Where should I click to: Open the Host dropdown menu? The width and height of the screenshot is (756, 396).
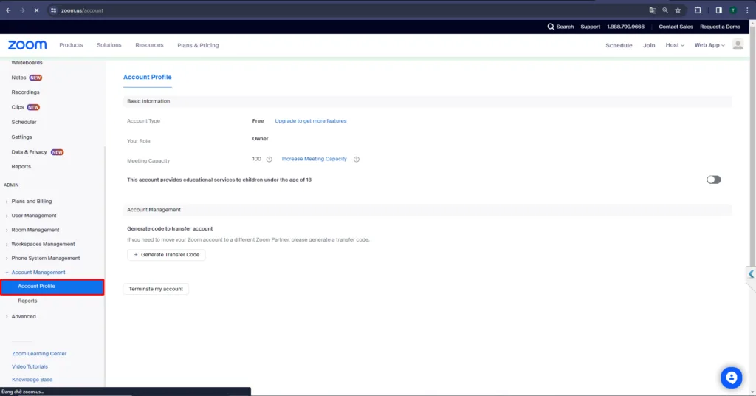pyautogui.click(x=675, y=45)
